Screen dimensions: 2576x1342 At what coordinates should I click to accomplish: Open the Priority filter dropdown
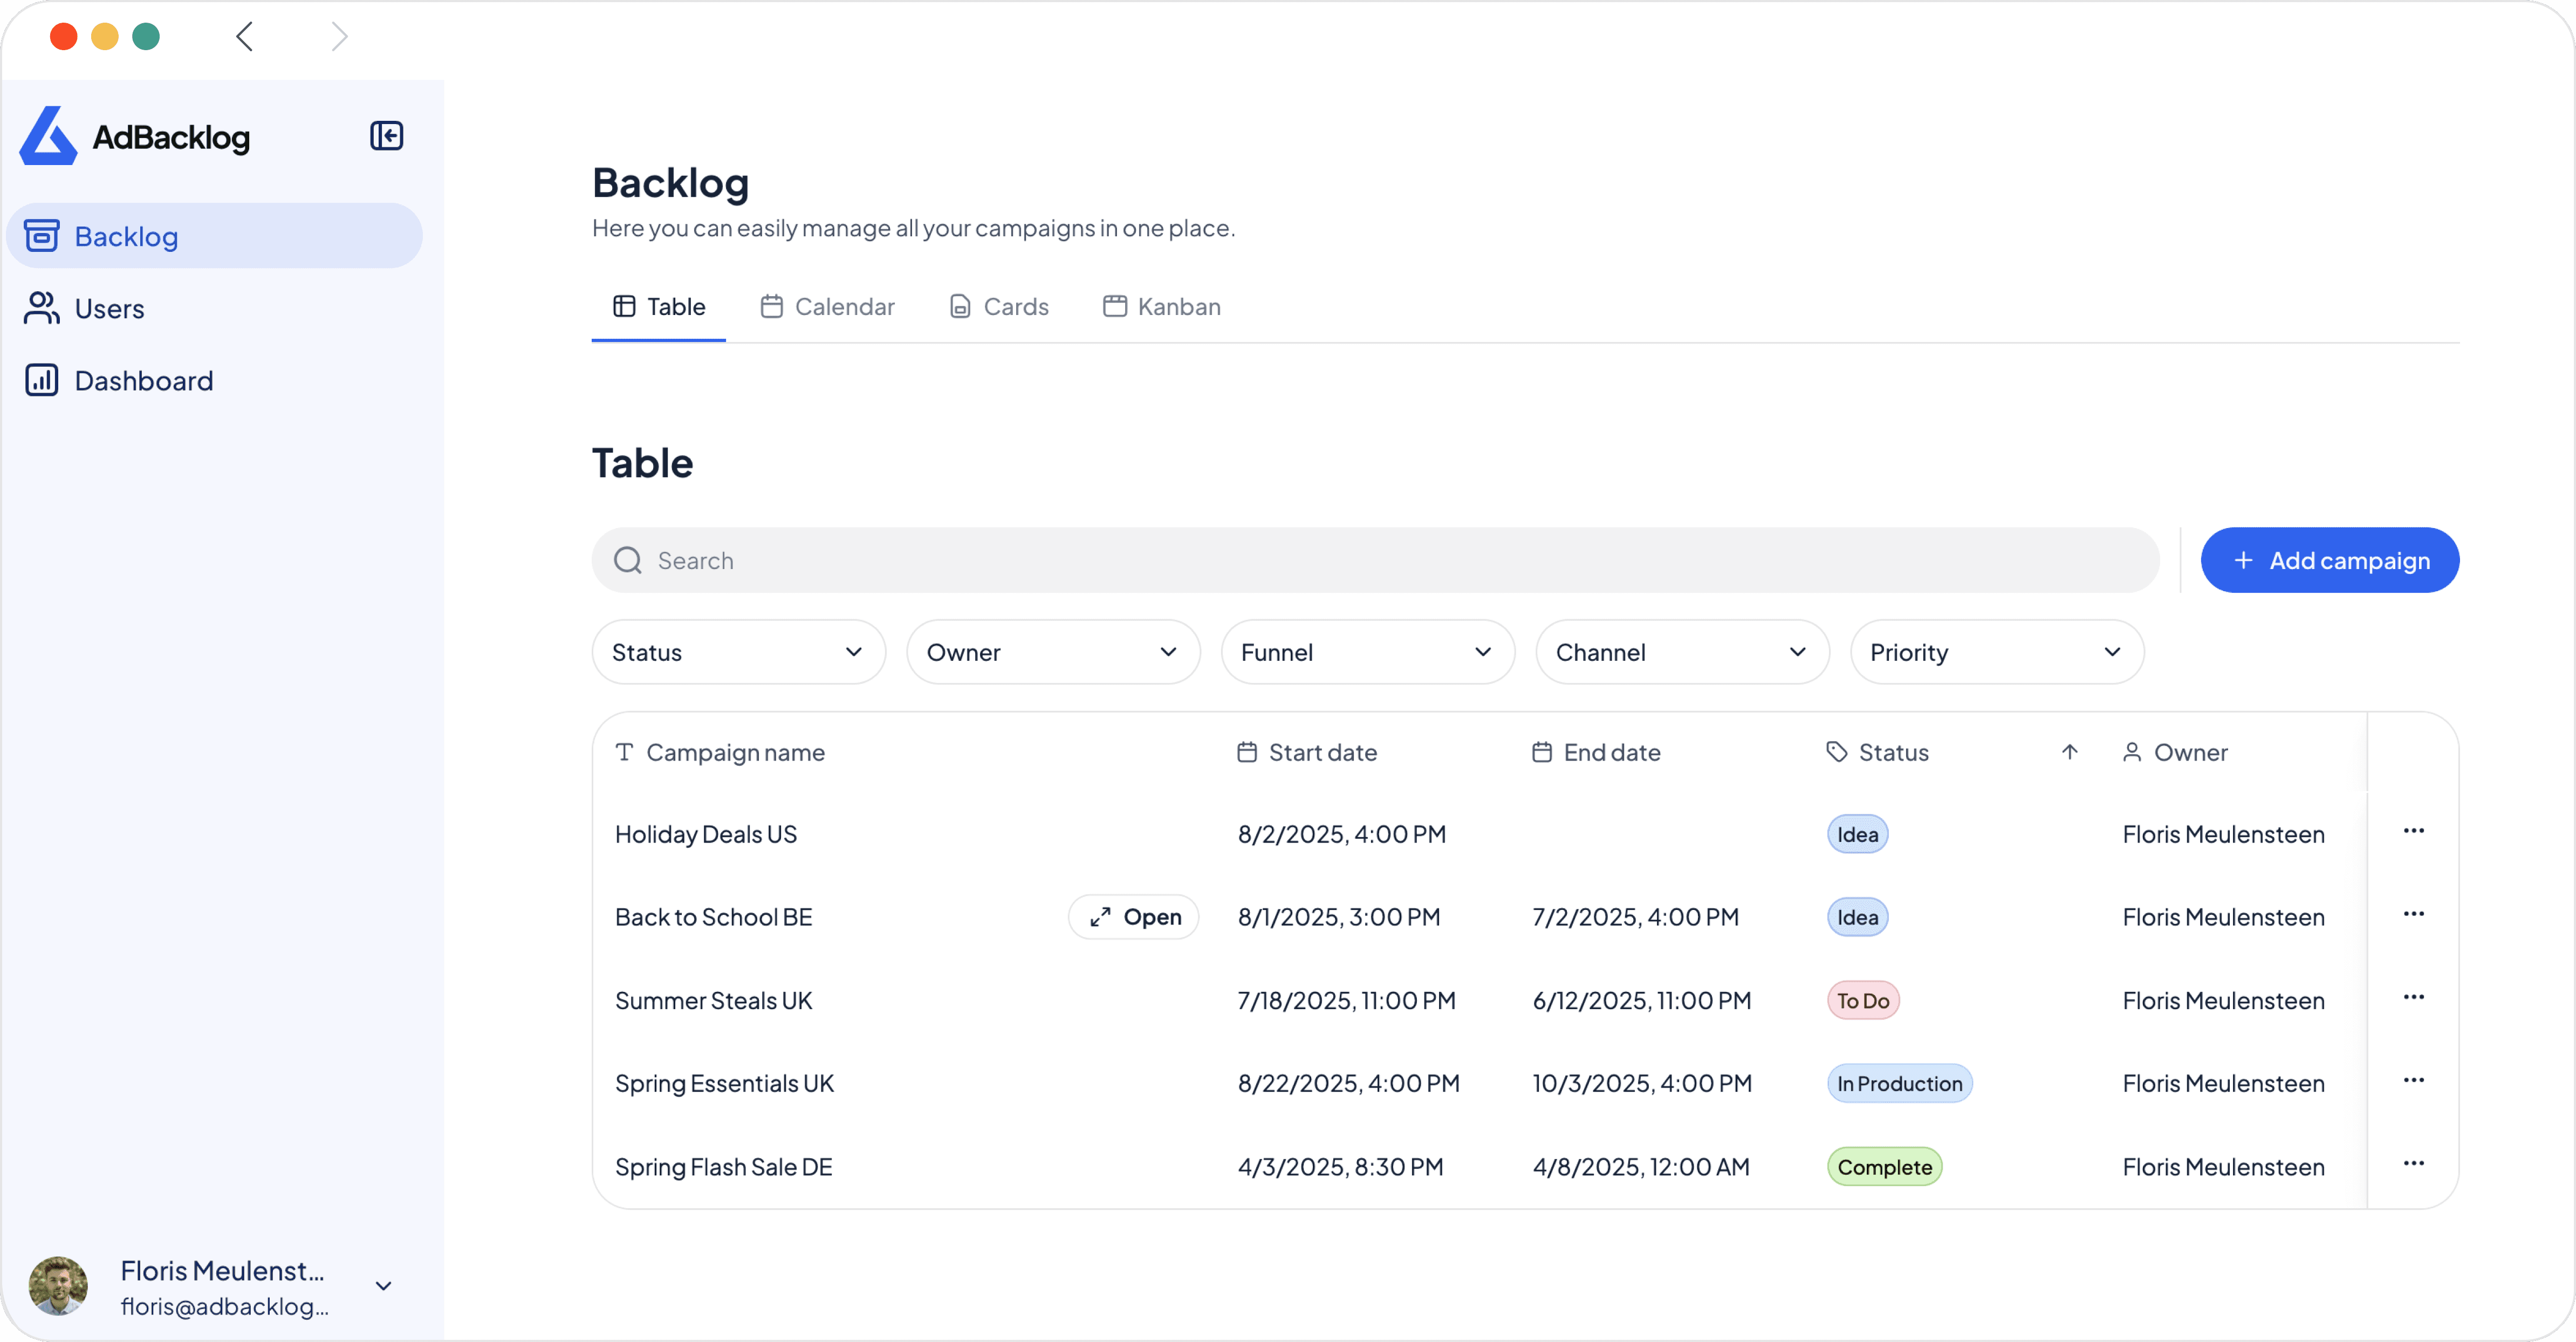pos(1996,652)
